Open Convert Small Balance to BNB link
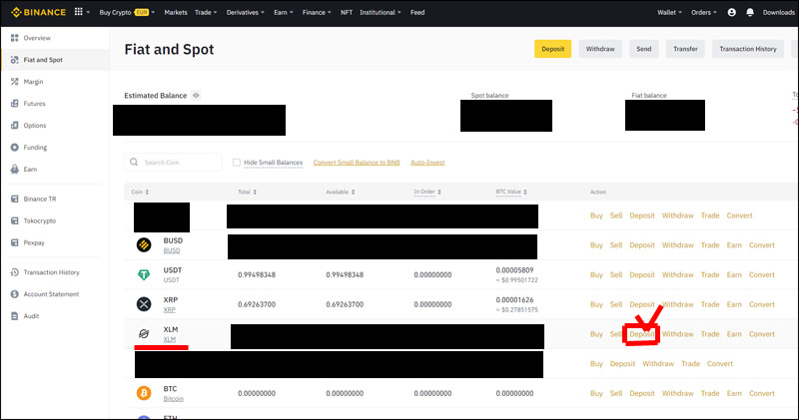The width and height of the screenshot is (799, 420). (357, 163)
